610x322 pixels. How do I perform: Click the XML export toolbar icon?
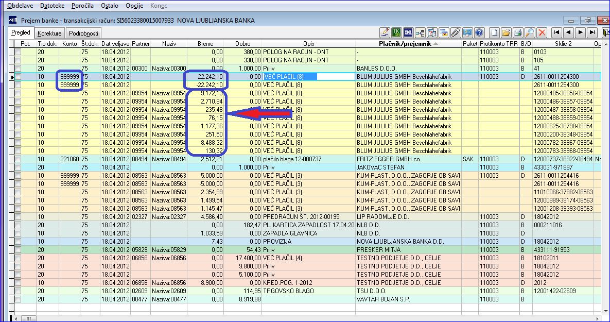pyautogui.click(x=408, y=32)
